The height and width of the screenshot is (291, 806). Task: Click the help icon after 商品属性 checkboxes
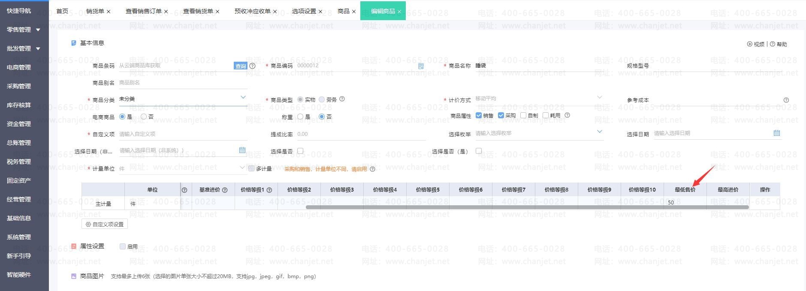coord(567,115)
